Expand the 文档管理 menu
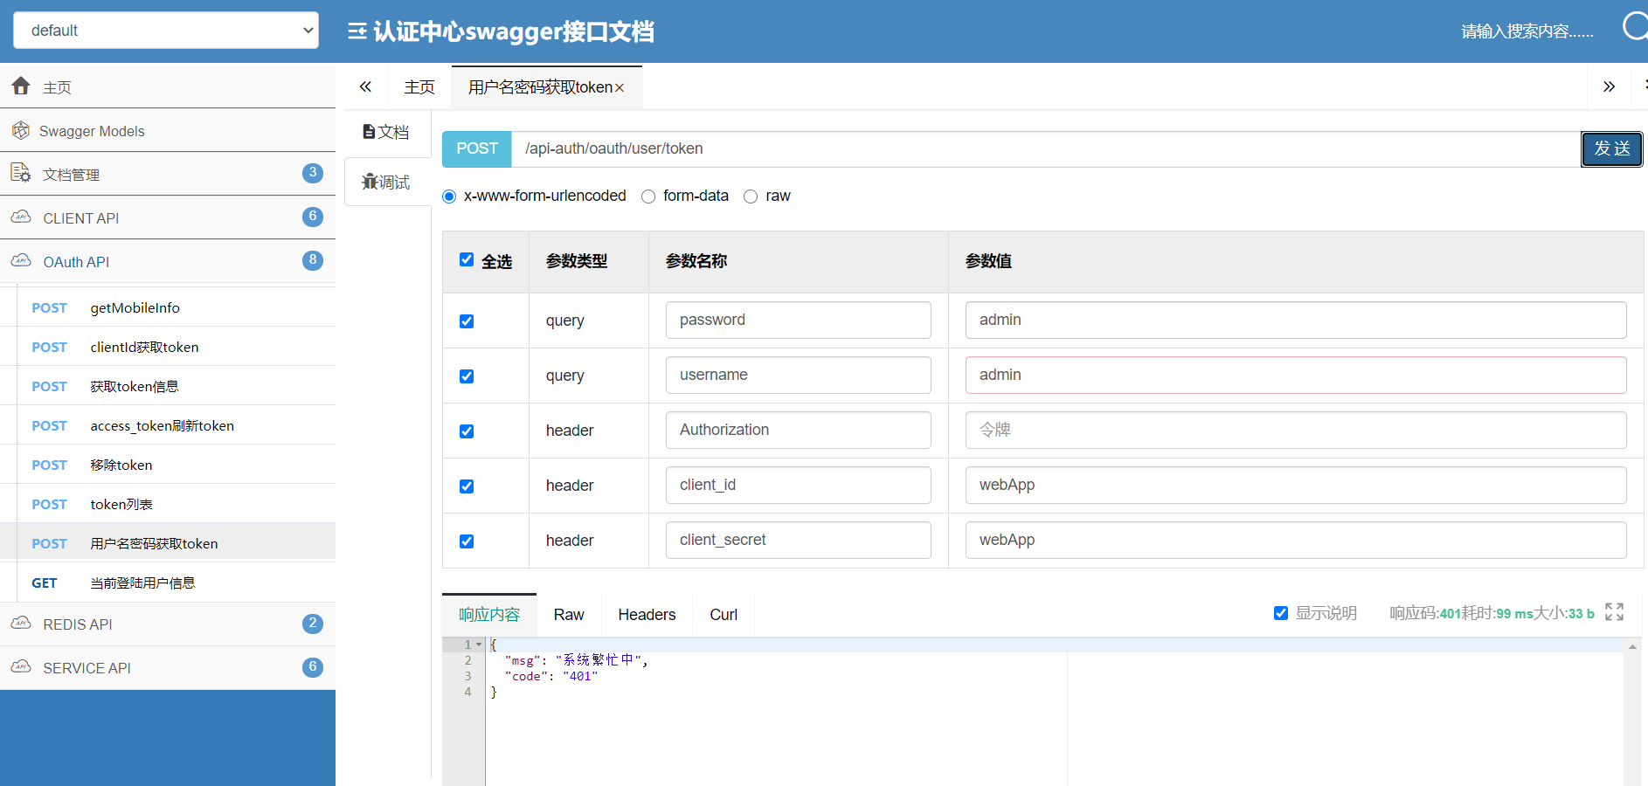The image size is (1648, 786). [168, 174]
